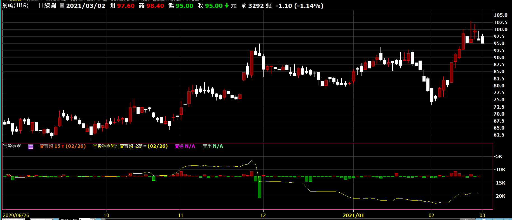Screen dimensions: 512x220
Task: Click the 100.0 price level on right axis
Action: tap(500, 29)
